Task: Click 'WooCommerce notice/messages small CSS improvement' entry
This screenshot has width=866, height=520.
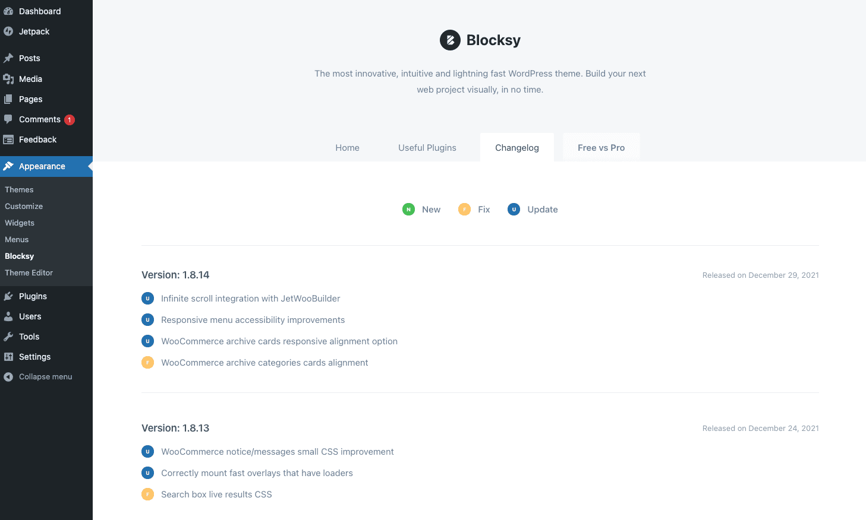Action: pos(278,452)
